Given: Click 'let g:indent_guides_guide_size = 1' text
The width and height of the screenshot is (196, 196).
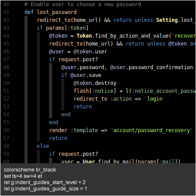Looking at the screenshot, I should (x=45, y=189).
